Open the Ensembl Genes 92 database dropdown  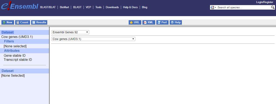70,32
